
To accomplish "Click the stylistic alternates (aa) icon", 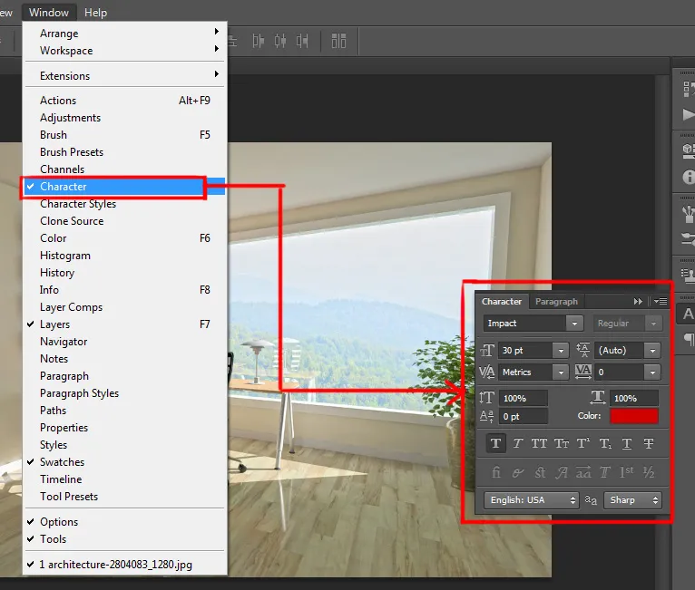I will click(x=583, y=472).
